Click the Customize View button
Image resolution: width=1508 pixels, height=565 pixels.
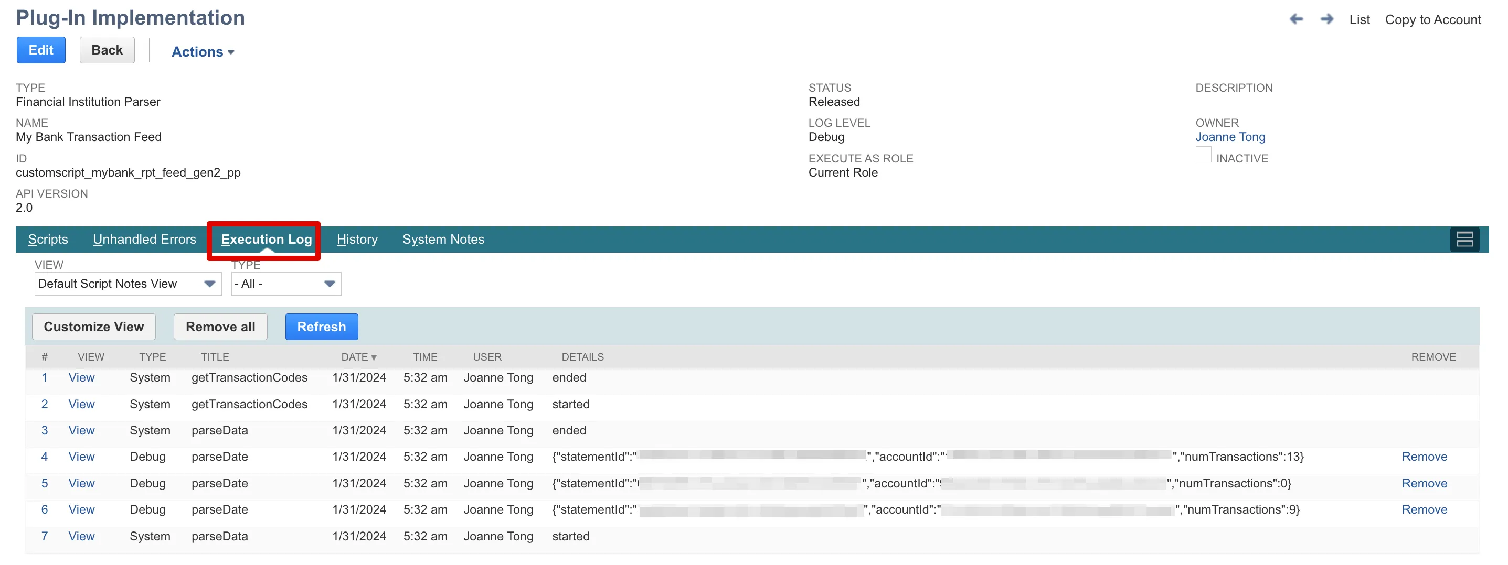[94, 327]
